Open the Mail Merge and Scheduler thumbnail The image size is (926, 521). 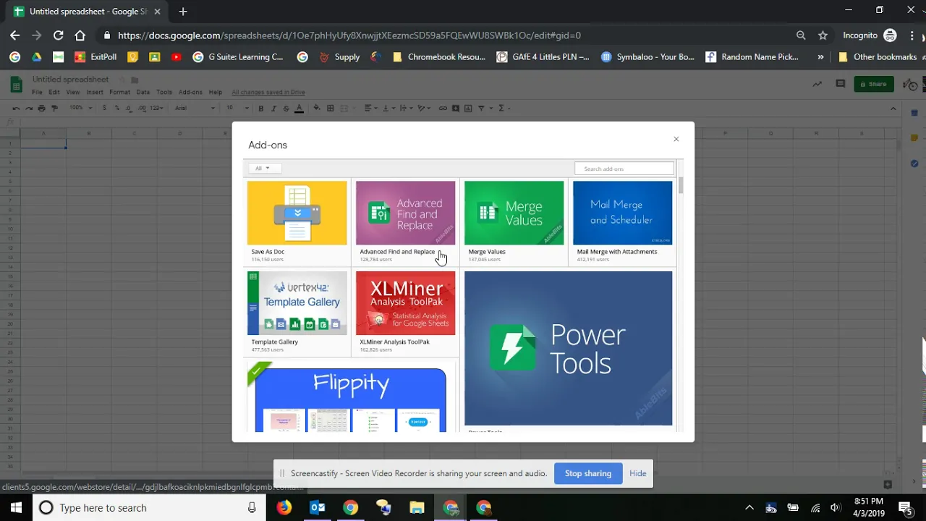click(x=622, y=213)
